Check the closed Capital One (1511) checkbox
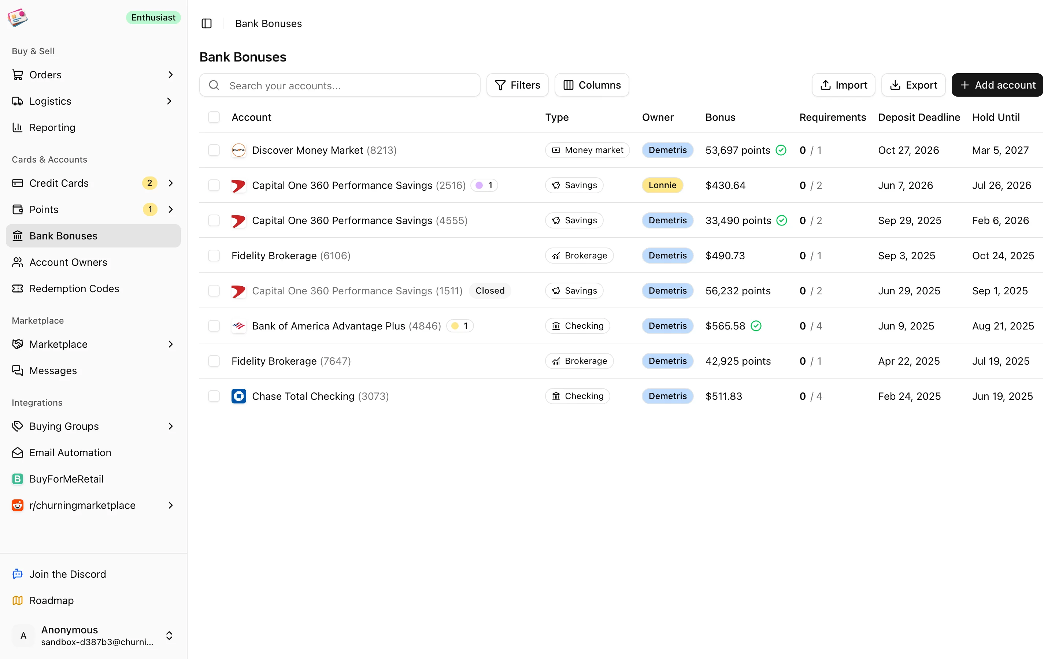 coord(214,291)
